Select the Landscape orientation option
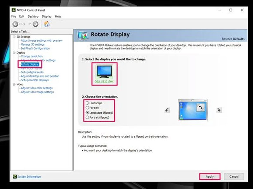The height and width of the screenshot is (189, 253). click(87, 103)
